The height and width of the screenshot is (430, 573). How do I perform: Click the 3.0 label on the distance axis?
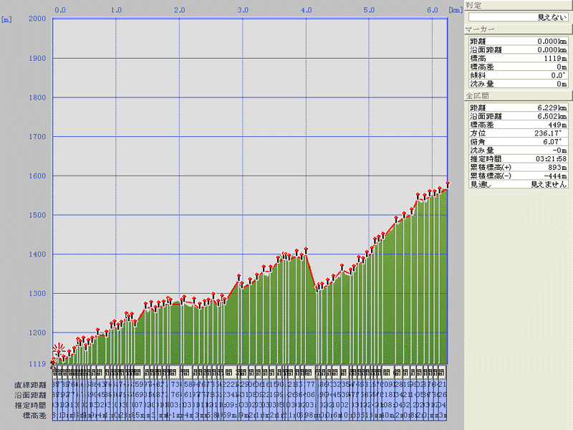tap(243, 10)
